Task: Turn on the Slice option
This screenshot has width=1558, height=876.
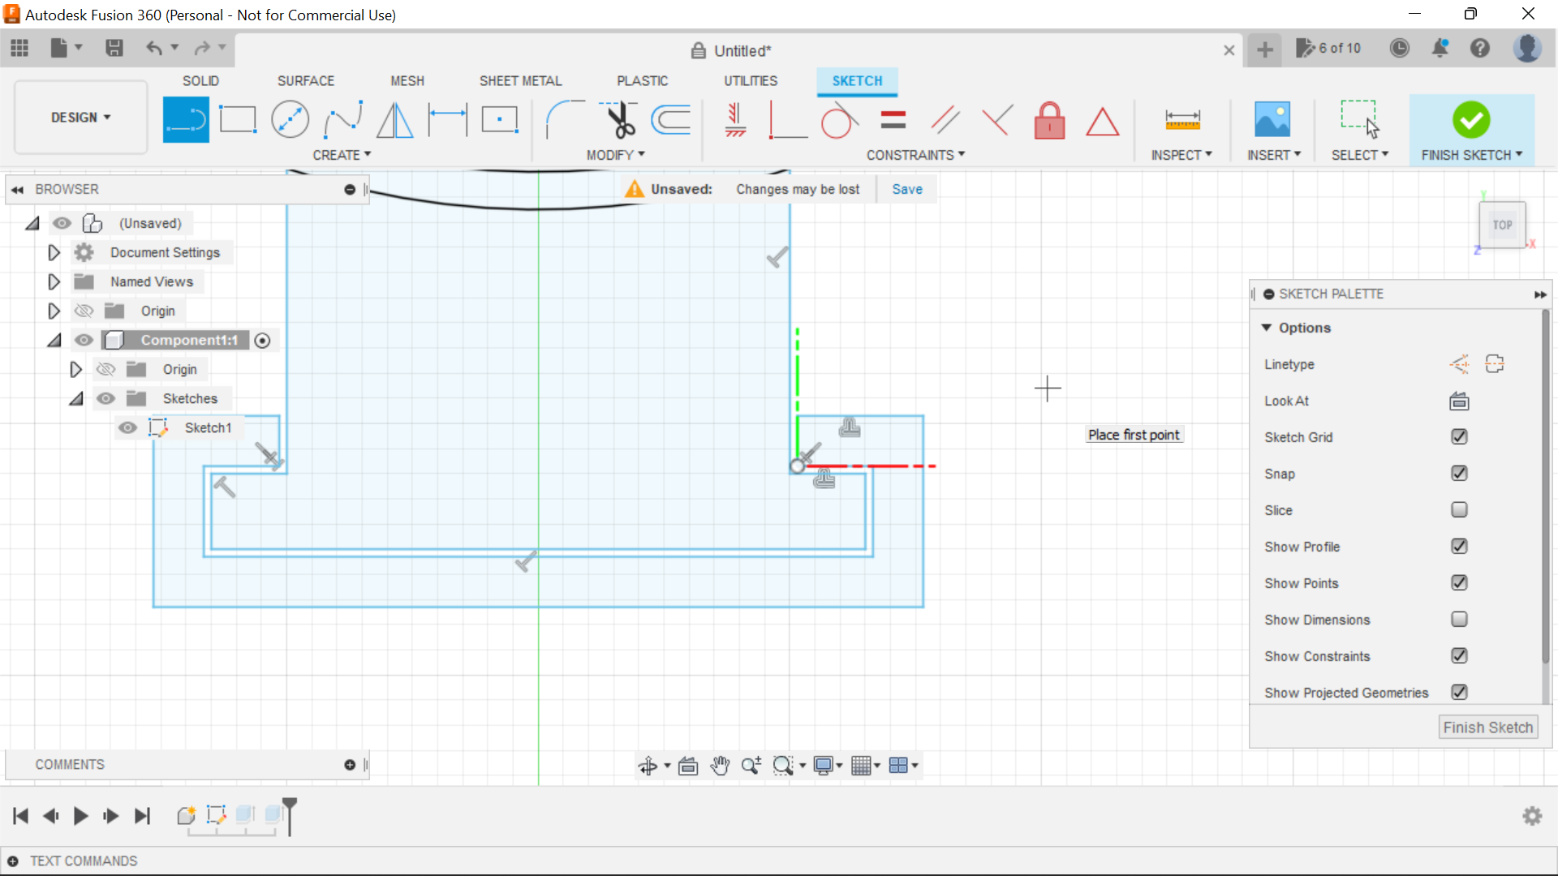Action: tap(1459, 509)
